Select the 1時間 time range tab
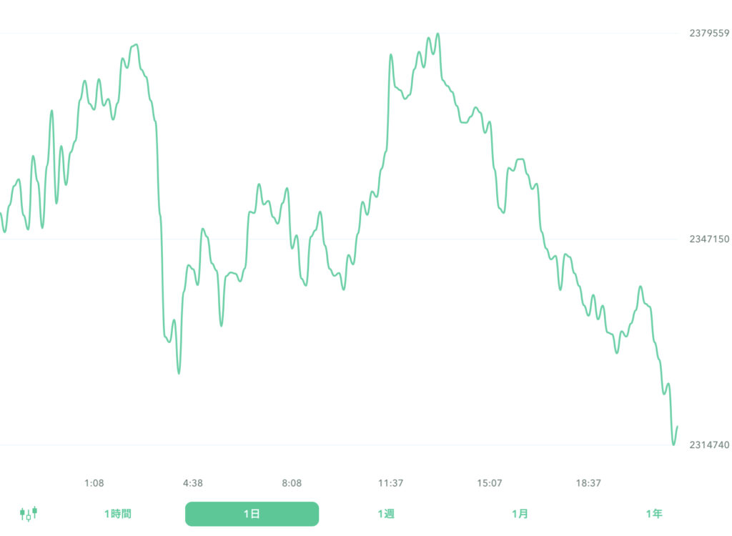Viewport: 732px width, 536px height. point(118,514)
